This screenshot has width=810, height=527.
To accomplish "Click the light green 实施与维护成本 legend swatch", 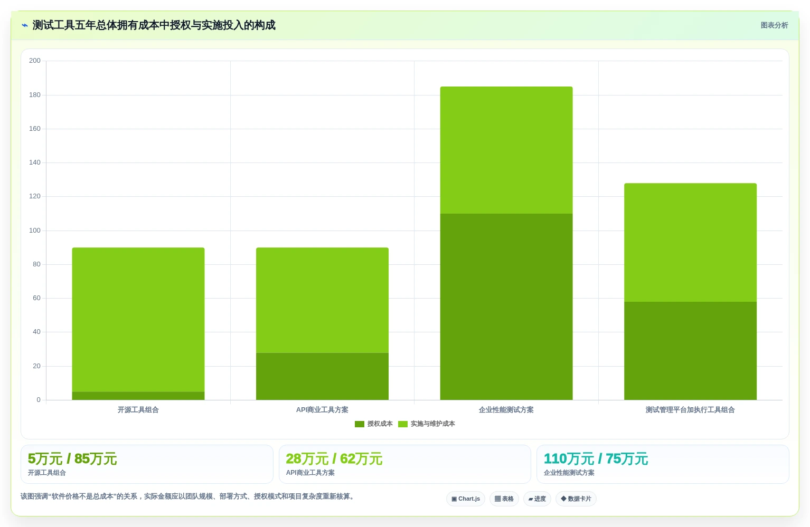I will (x=403, y=424).
